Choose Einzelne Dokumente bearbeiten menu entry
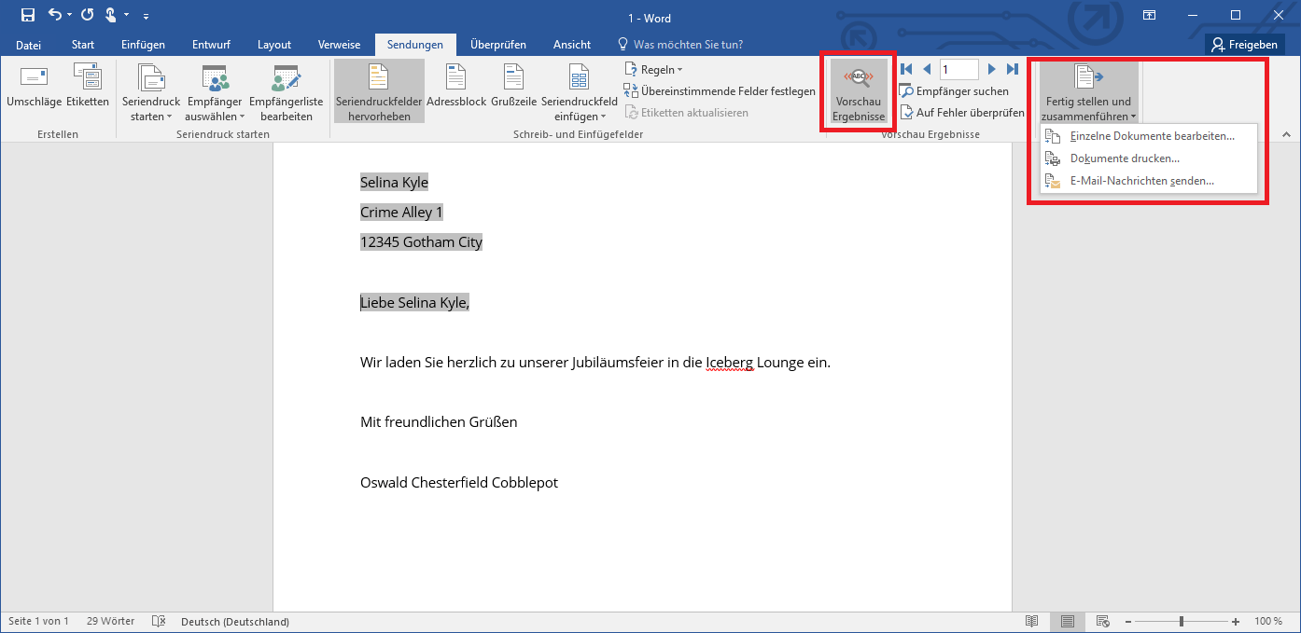Screen dimensions: 1301x633 click(1149, 136)
